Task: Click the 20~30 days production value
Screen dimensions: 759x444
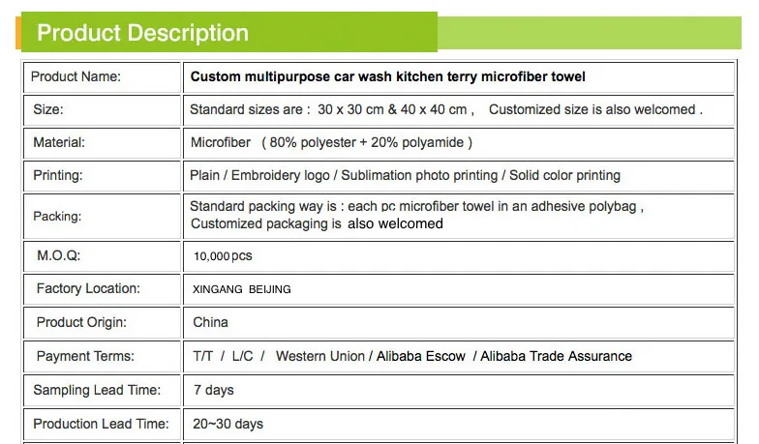Action: [228, 424]
